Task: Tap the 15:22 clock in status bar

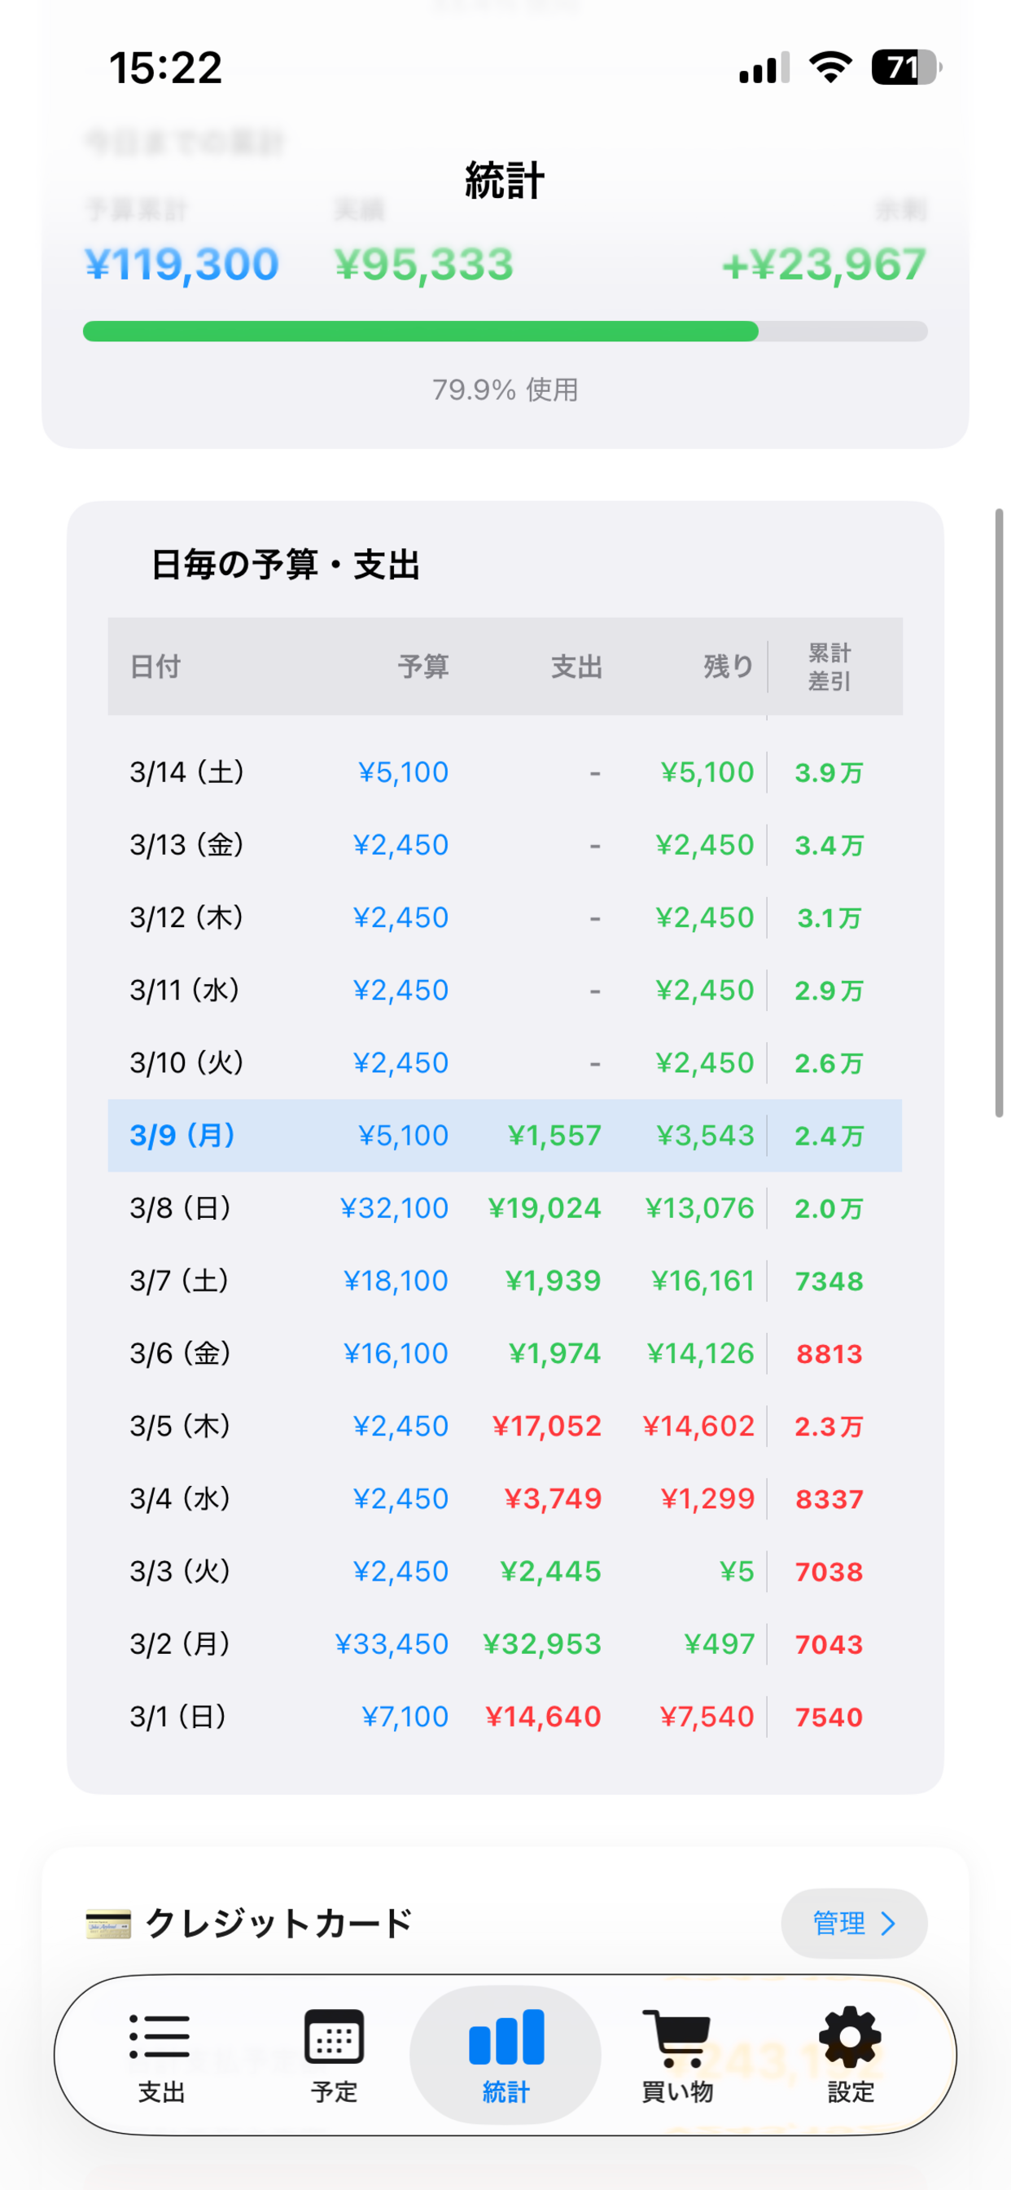Action: (166, 68)
